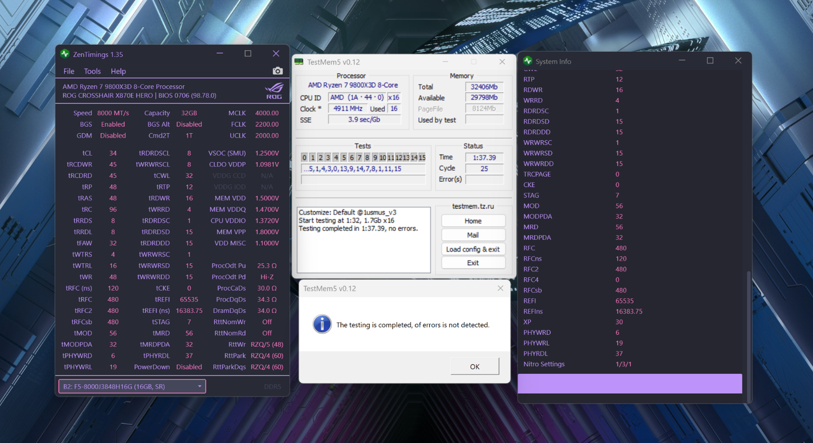The width and height of the screenshot is (813, 443).
Task: Click the Total memory field 32406Mb
Action: [484, 87]
